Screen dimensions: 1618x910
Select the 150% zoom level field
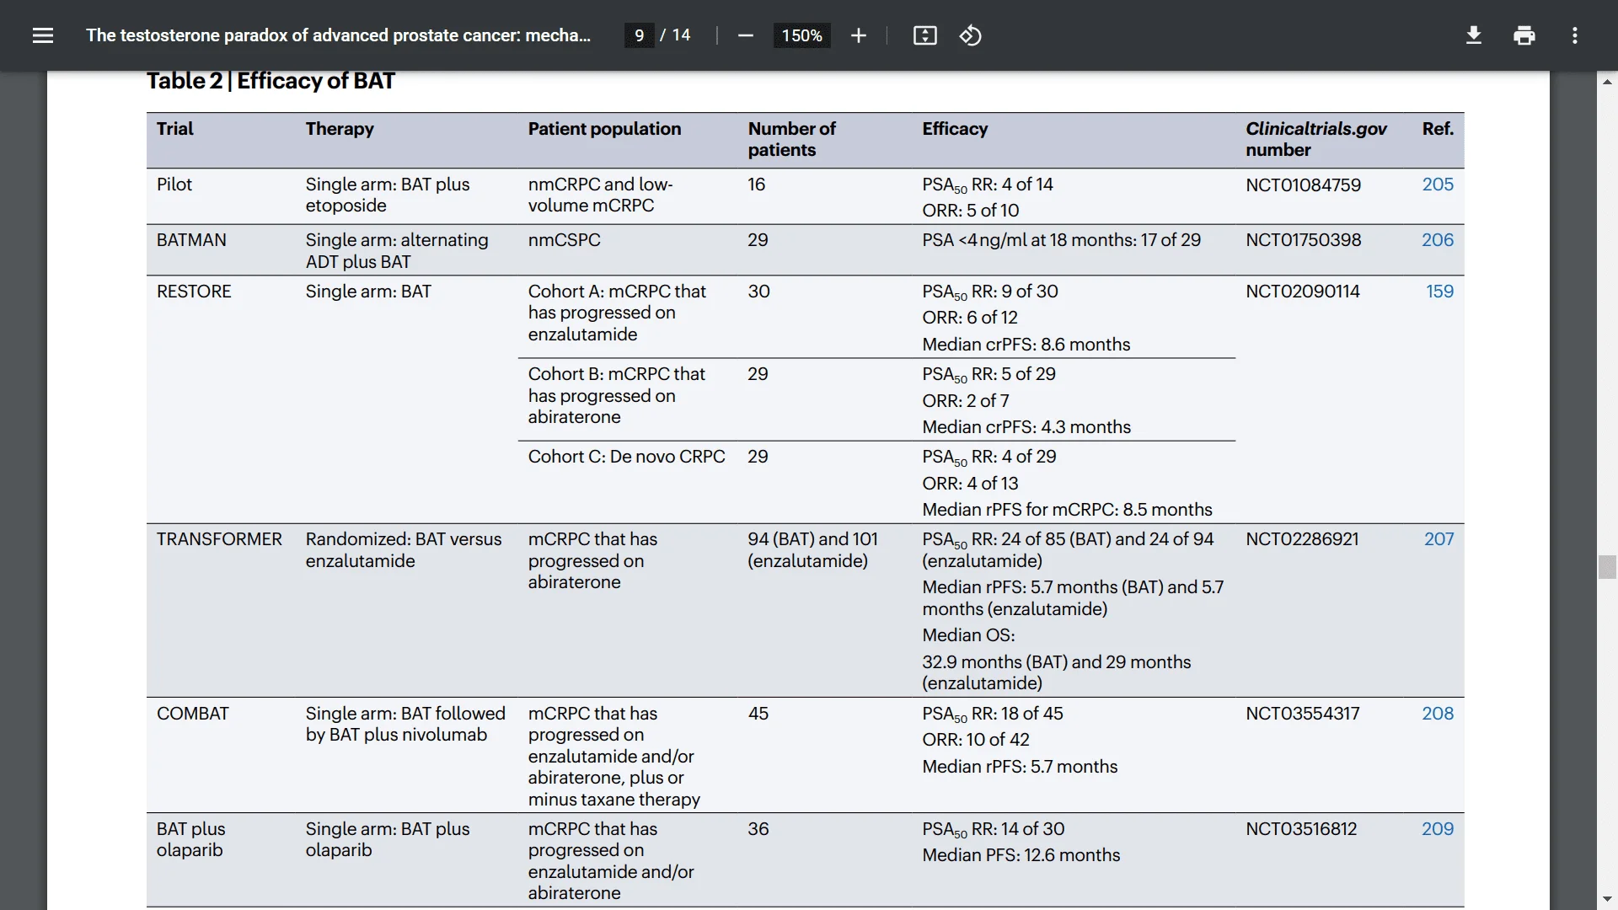pos(801,35)
